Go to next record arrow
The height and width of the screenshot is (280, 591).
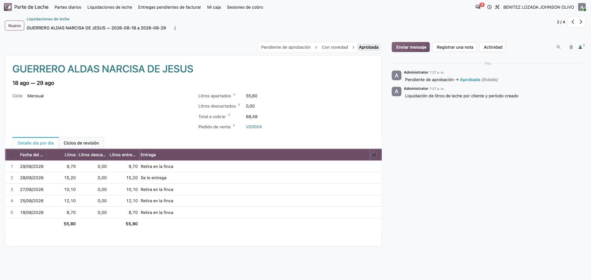581,22
